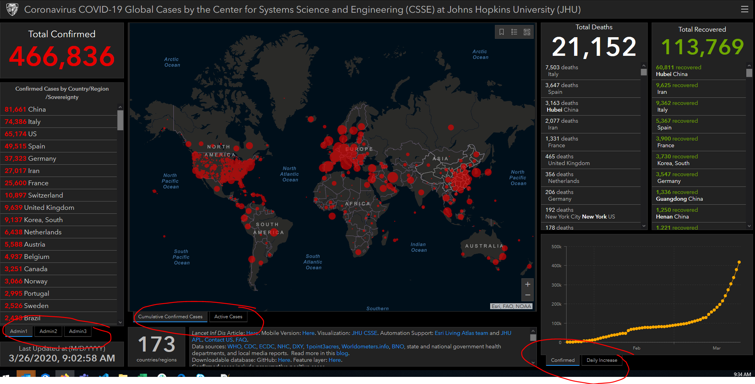Click the country list scrollbar thumb
Screen dimensions: 755x384
pyautogui.click(x=120, y=120)
